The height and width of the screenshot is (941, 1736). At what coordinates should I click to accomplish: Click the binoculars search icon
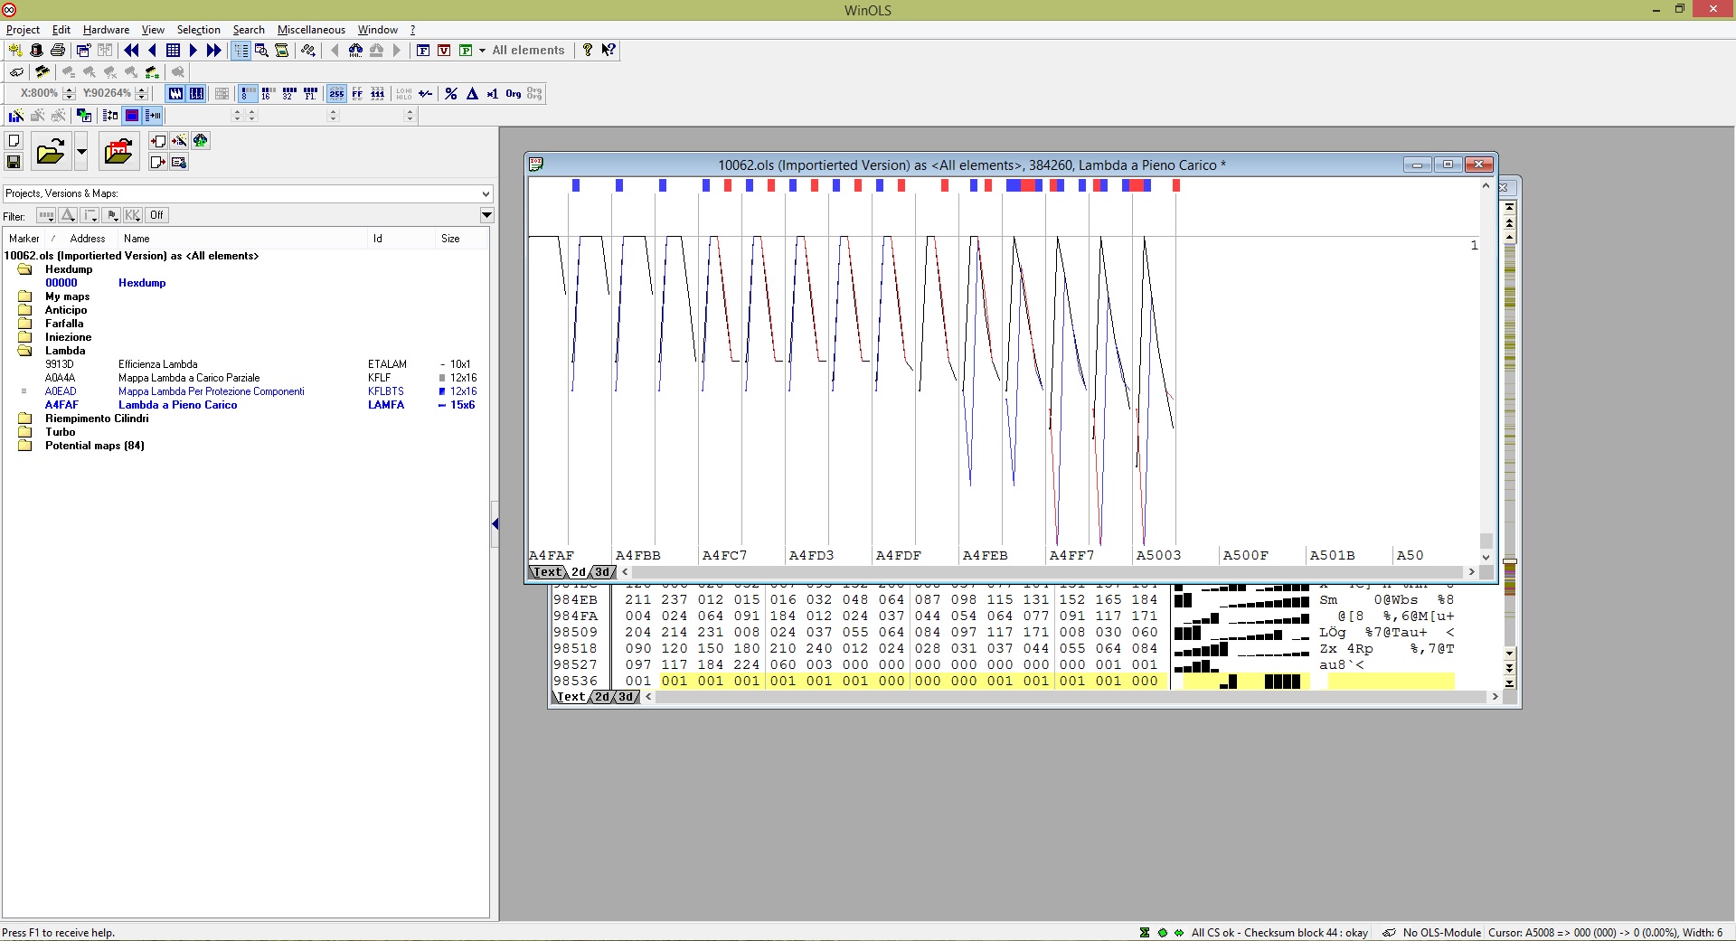click(355, 51)
